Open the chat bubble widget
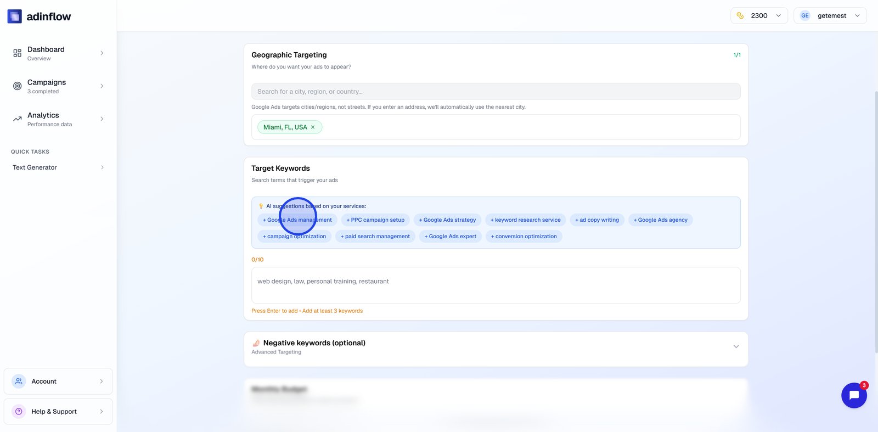Screen dimensions: 878x432 click(x=854, y=395)
